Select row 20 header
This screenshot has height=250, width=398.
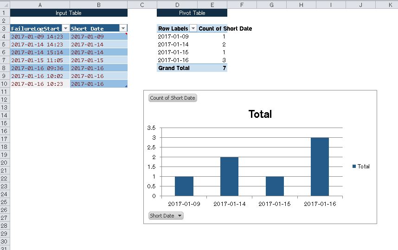tap(5, 162)
